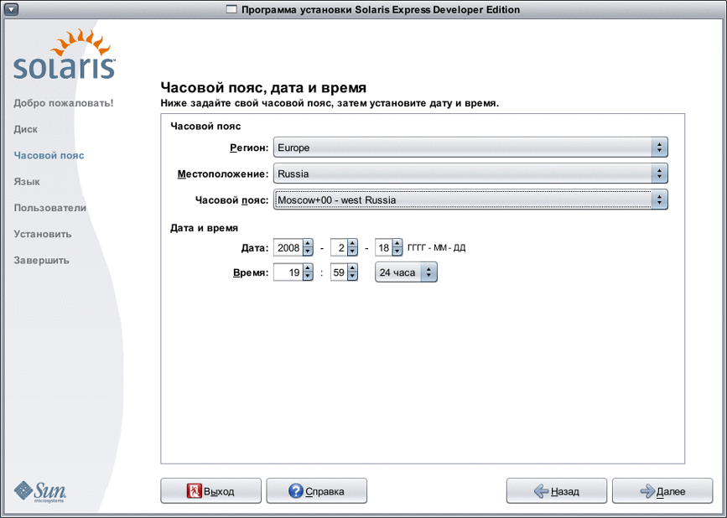The image size is (727, 518).
Task: Increase the minutes with up arrow
Action: point(352,268)
